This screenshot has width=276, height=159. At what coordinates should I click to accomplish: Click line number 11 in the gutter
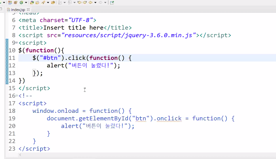[x=12, y=58]
